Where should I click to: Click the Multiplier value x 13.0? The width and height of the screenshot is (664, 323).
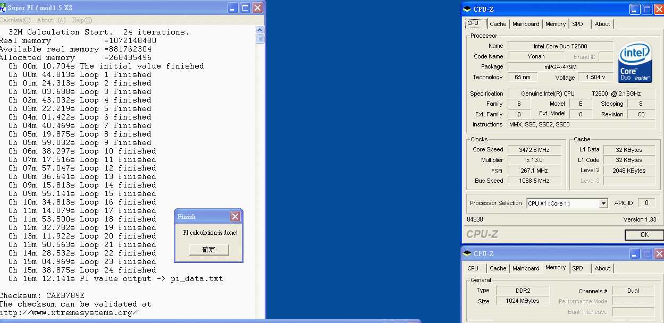[535, 160]
